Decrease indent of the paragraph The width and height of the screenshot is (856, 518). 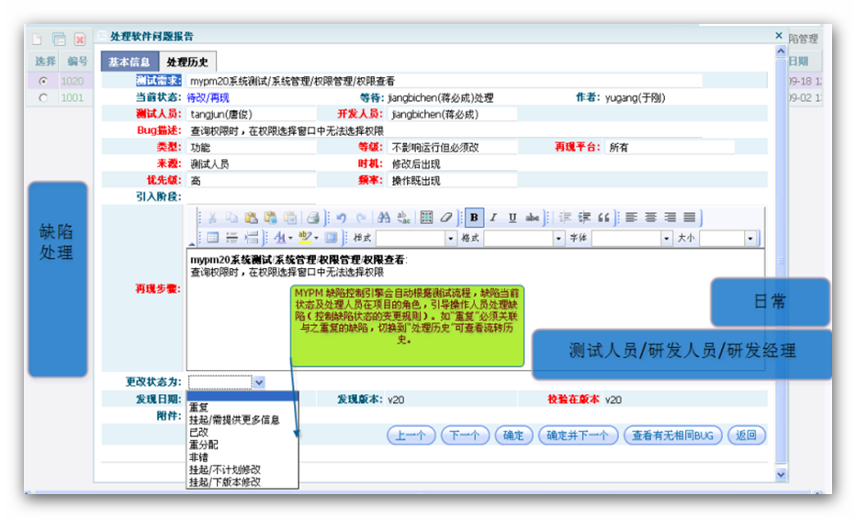(565, 218)
